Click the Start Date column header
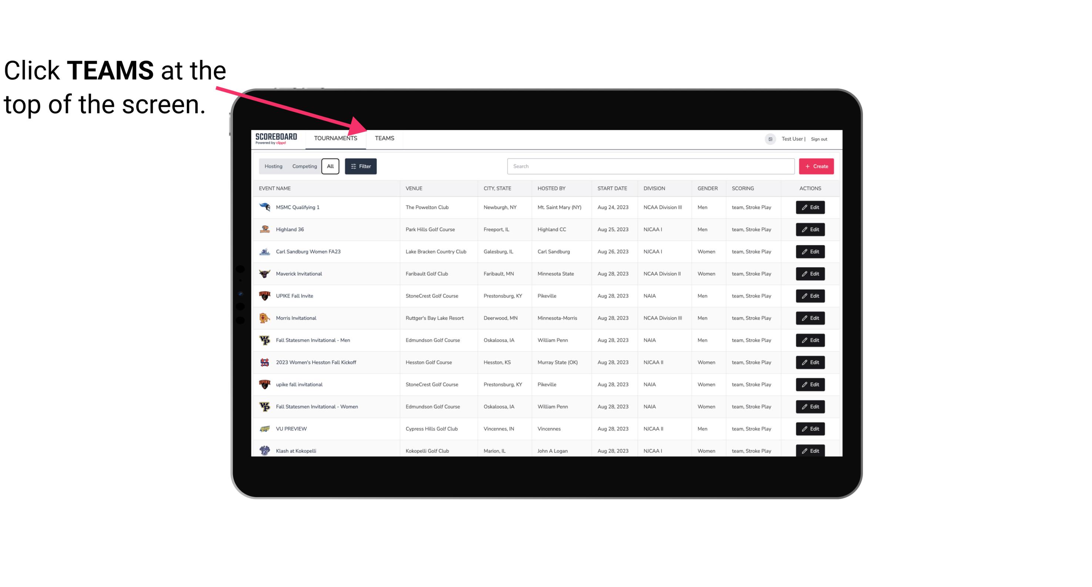Image resolution: width=1092 pixels, height=587 pixels. tap(612, 188)
